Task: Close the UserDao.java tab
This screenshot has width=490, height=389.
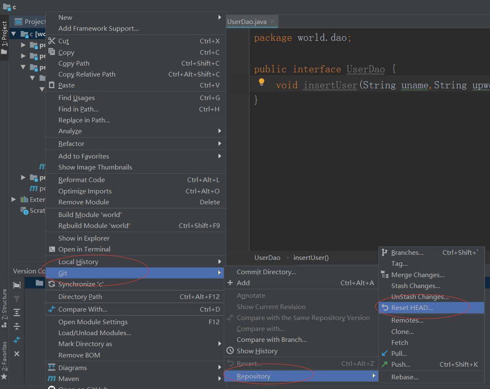Action: [x=273, y=21]
